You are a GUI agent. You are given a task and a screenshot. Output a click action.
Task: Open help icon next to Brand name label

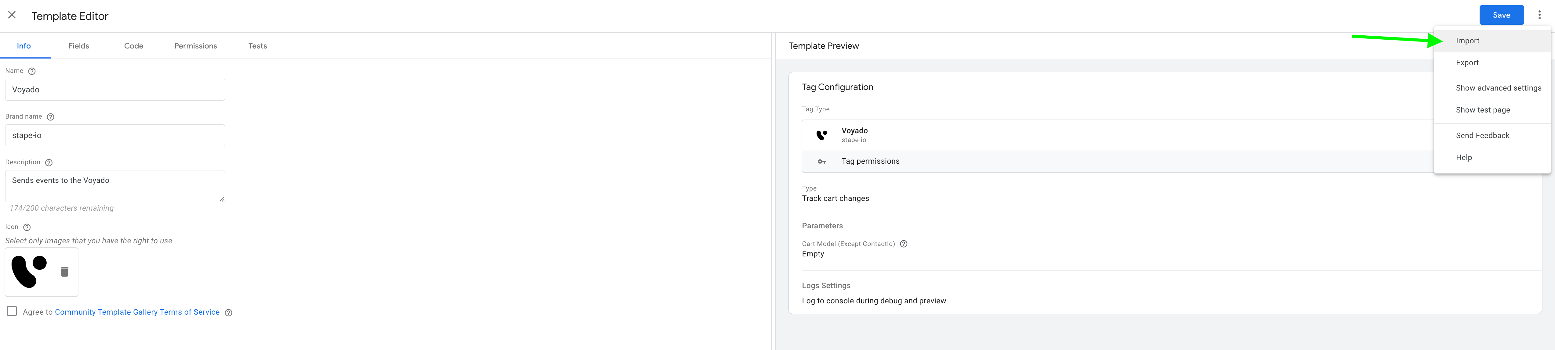point(51,117)
